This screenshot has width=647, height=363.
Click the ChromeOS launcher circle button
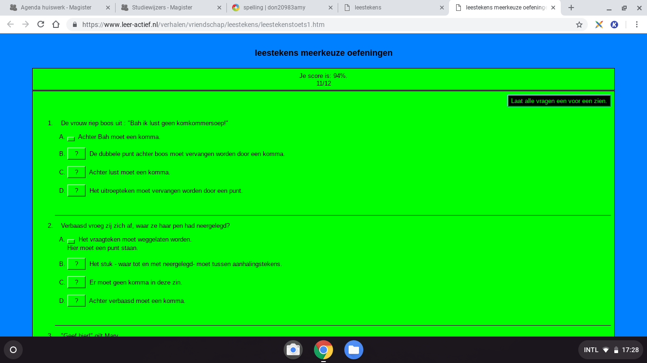pyautogui.click(x=13, y=350)
